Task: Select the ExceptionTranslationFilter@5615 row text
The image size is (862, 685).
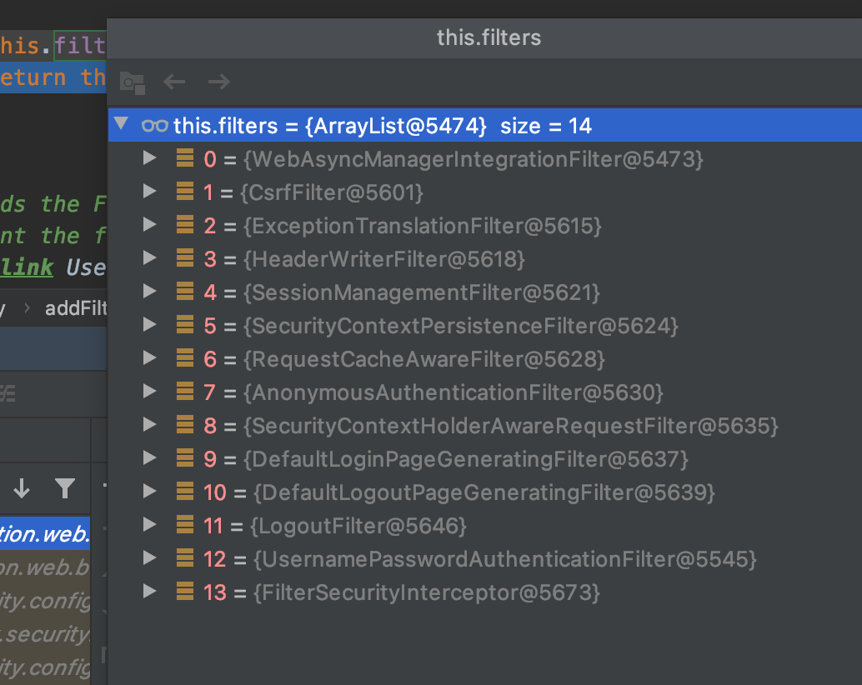Action: pyautogui.click(x=422, y=227)
